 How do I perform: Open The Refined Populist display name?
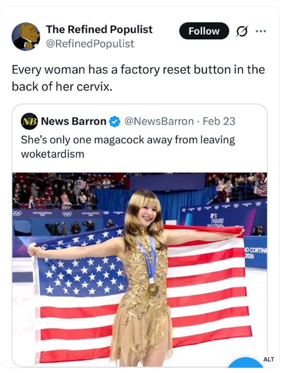click(x=99, y=29)
